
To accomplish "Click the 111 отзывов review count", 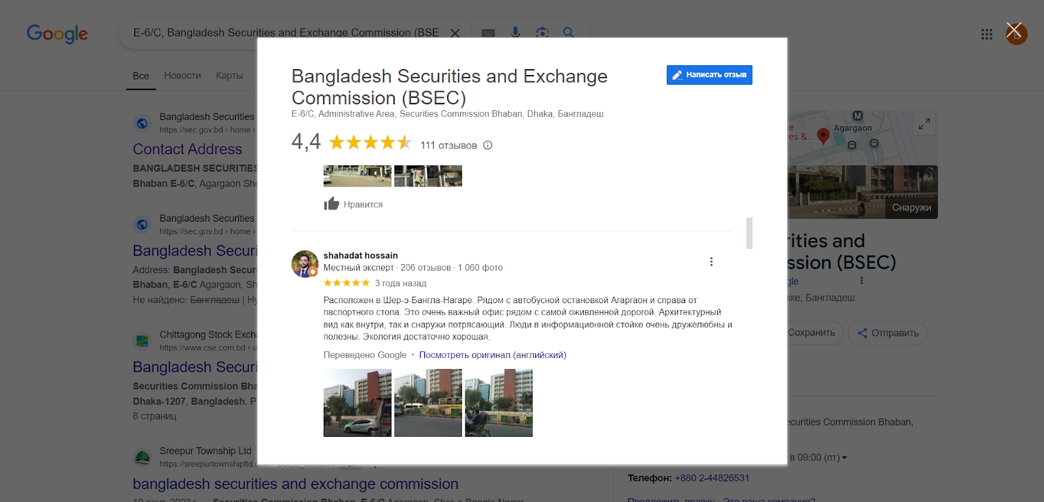I will tap(449, 145).
